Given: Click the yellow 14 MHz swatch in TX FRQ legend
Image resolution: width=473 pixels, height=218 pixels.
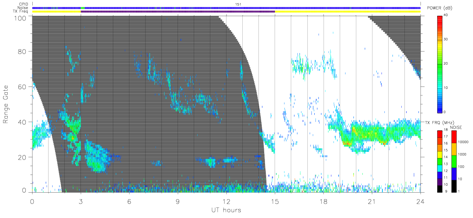Looking at the screenshot, I should (440, 154).
